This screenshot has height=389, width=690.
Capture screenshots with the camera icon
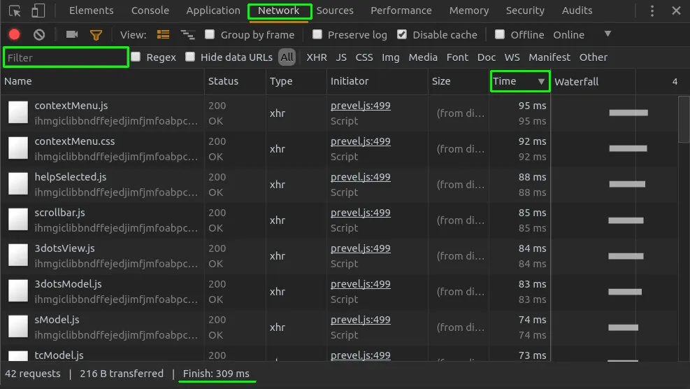72,34
